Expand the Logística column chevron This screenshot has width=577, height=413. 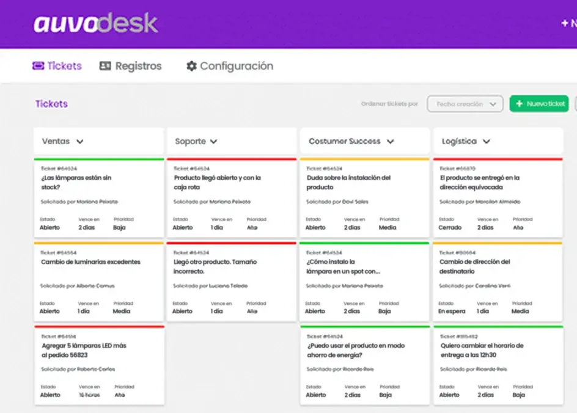click(x=487, y=142)
